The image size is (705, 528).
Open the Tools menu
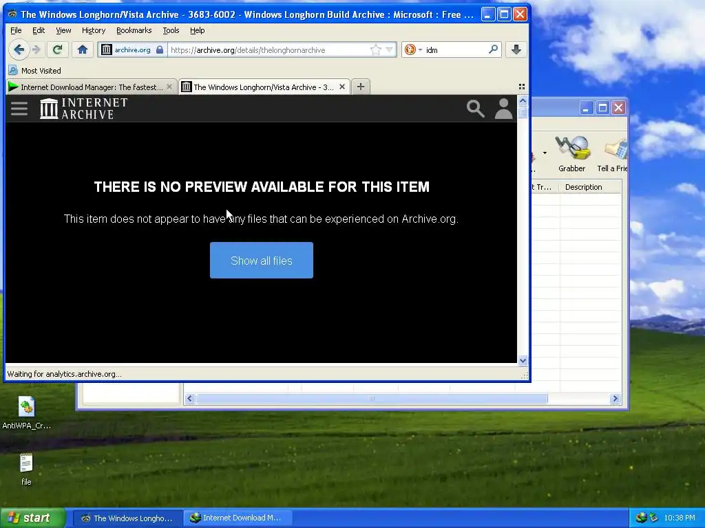171,30
